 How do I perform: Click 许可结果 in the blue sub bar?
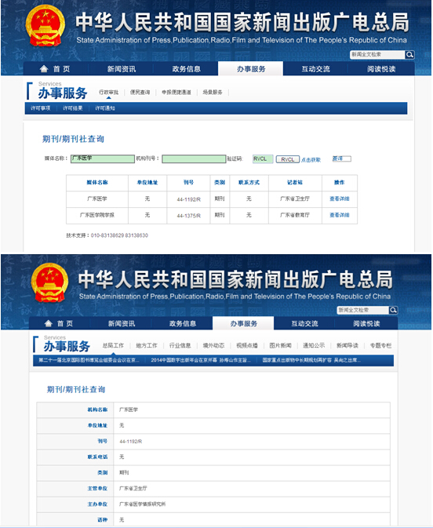click(x=73, y=108)
